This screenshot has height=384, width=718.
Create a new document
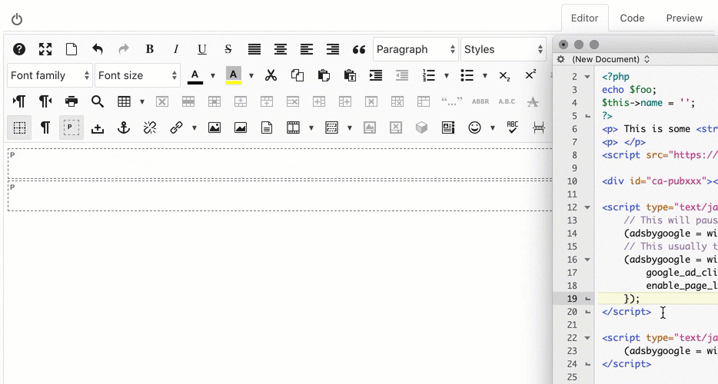(71, 49)
